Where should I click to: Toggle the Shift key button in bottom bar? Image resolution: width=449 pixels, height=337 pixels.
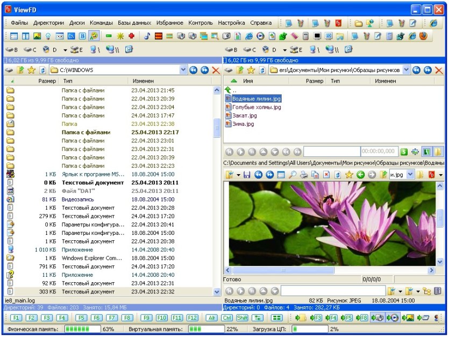[x=243, y=318]
